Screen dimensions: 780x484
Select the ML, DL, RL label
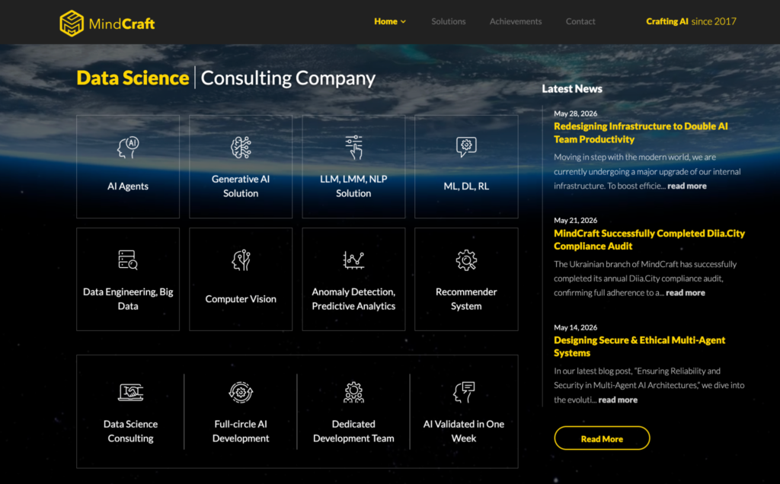(466, 186)
